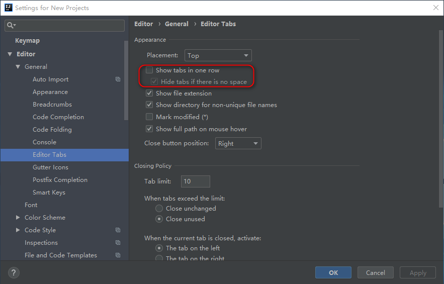This screenshot has height=284, width=444.
Task: Click the copy icon beside Inspections
Action: tap(118, 243)
